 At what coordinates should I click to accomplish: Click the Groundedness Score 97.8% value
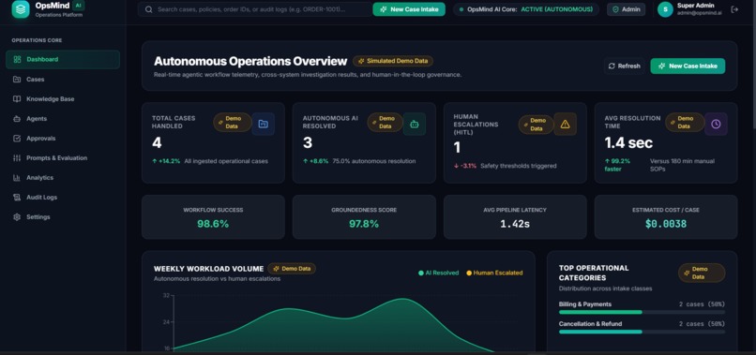coord(364,224)
